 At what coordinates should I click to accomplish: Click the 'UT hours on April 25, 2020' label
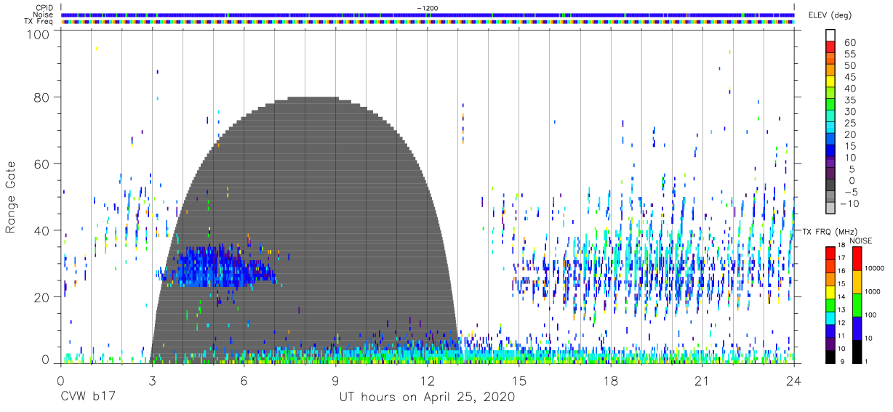point(428,397)
